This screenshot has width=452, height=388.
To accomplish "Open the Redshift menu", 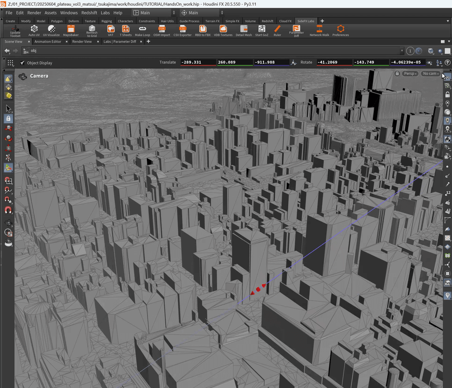I will (88, 13).
